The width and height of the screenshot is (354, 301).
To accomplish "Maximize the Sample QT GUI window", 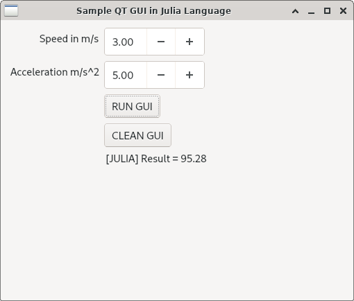I will (x=327, y=10).
